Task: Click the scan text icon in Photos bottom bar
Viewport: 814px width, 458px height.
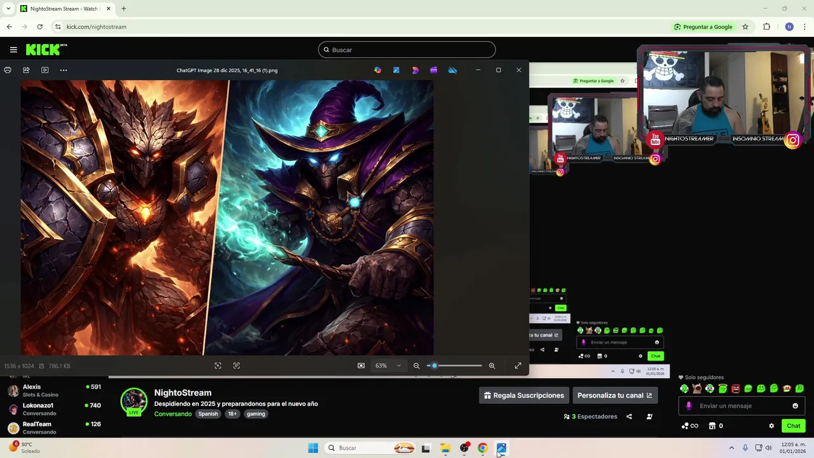Action: (x=237, y=366)
